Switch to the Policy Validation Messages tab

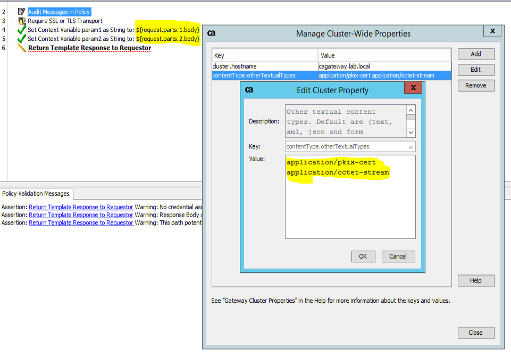pos(36,194)
